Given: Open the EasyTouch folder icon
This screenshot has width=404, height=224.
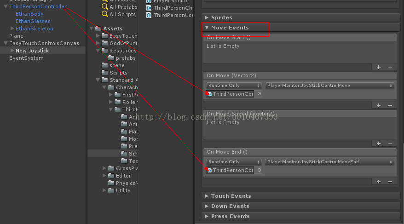Looking at the screenshot, I should (x=104, y=36).
